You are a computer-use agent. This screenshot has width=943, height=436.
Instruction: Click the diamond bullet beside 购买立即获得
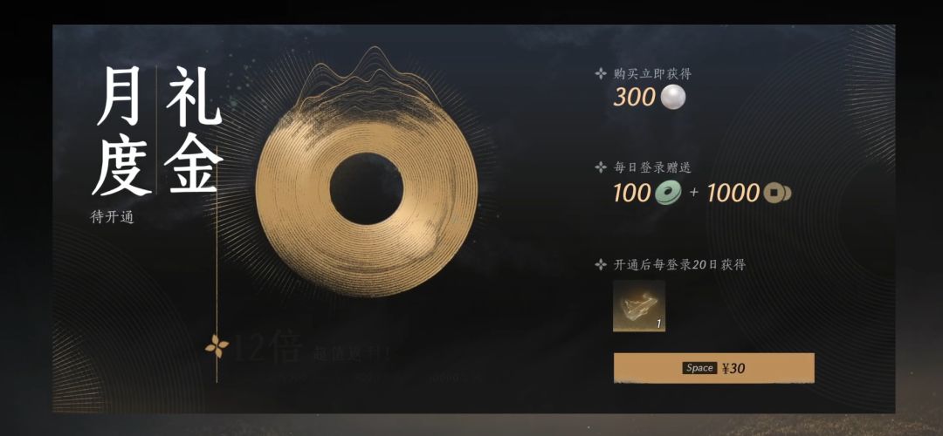click(x=600, y=74)
